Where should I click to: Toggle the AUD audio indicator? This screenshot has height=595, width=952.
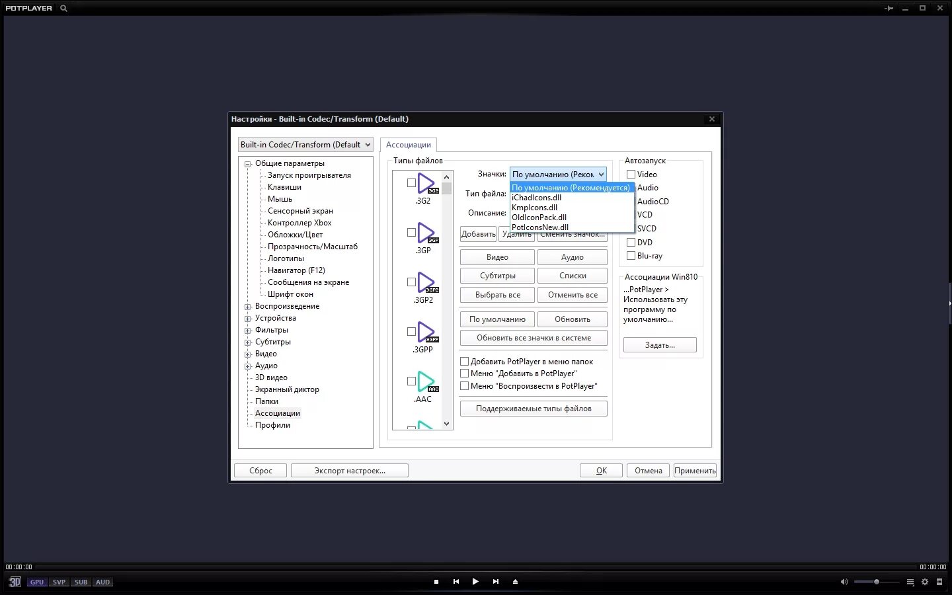coord(102,582)
